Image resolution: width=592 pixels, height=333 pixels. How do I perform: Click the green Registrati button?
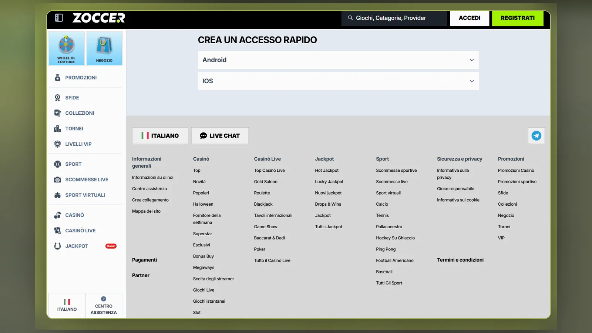(x=518, y=18)
